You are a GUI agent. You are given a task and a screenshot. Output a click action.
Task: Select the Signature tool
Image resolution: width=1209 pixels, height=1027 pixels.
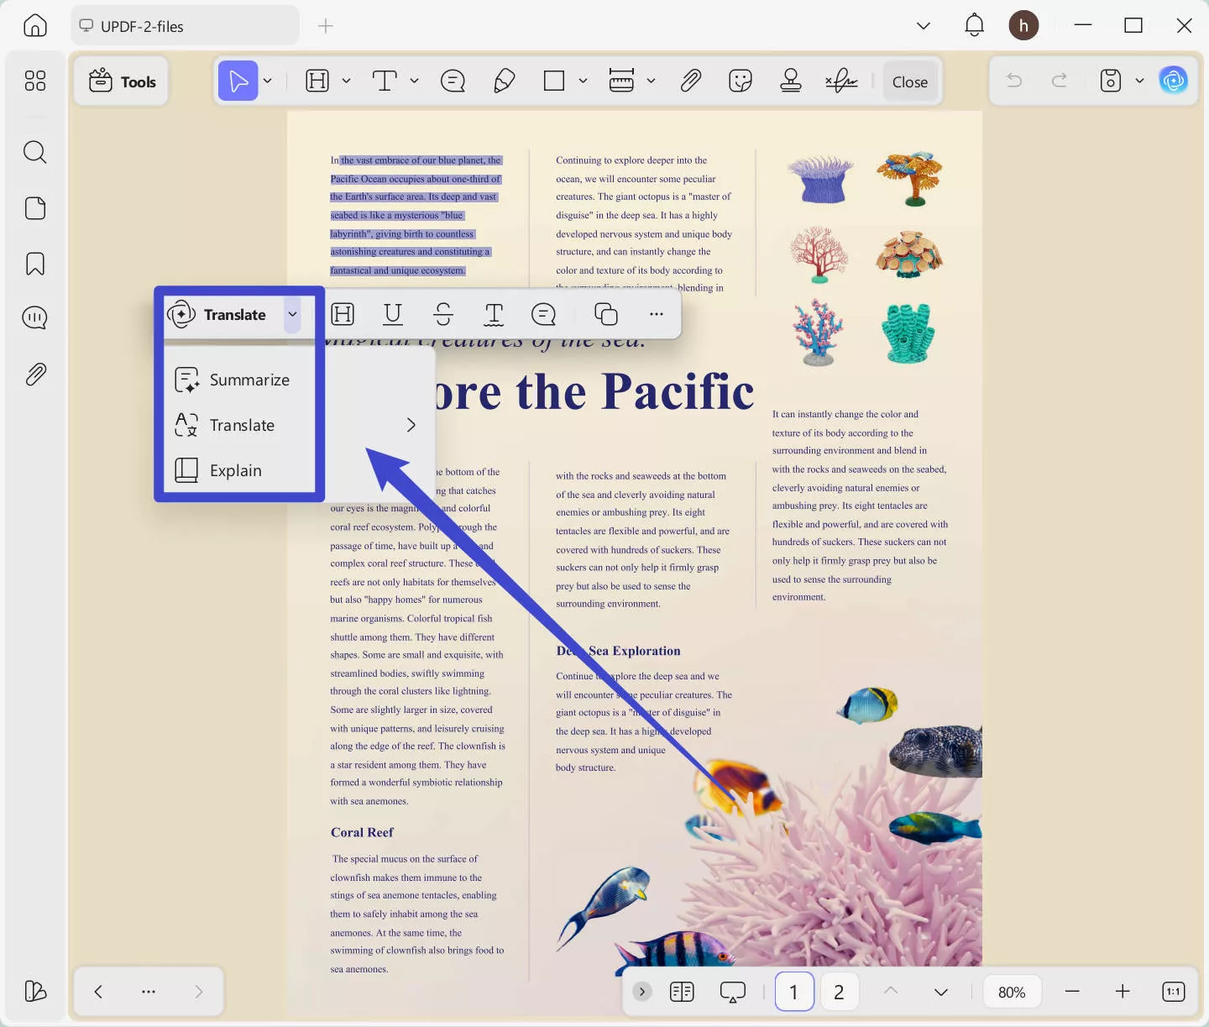tap(842, 81)
